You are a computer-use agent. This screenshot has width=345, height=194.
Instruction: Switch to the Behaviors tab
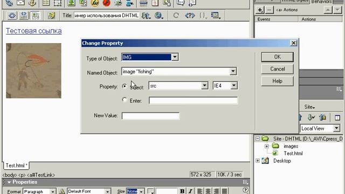click(x=321, y=2)
